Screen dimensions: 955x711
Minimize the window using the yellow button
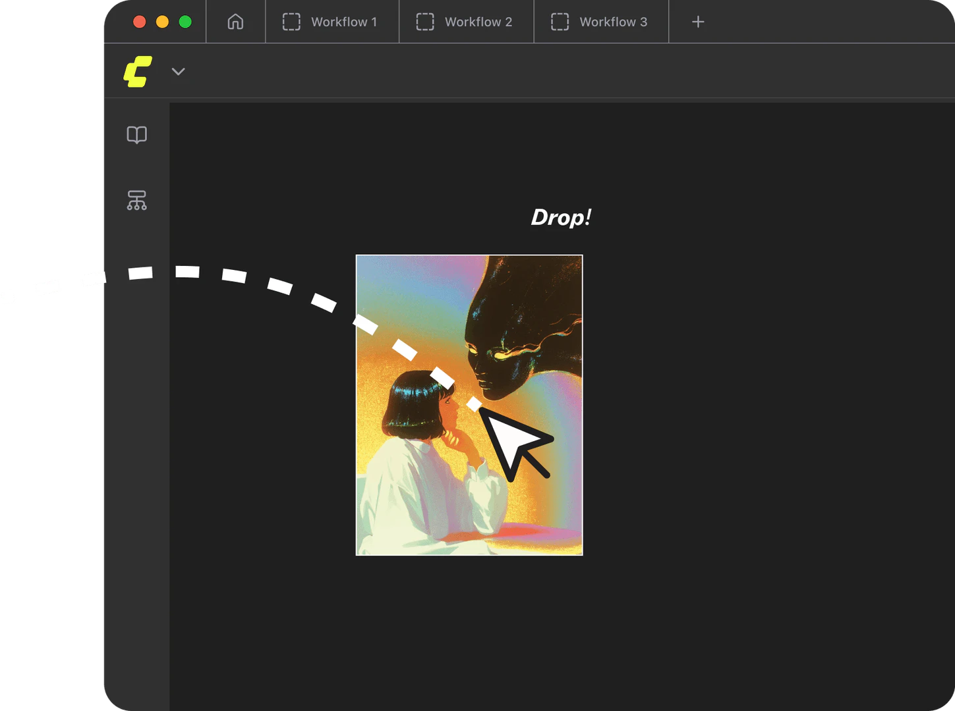point(162,22)
